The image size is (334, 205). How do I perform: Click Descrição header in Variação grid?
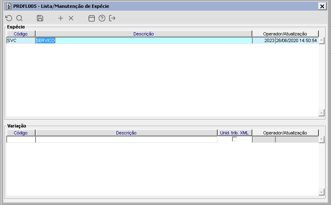(x=126, y=133)
